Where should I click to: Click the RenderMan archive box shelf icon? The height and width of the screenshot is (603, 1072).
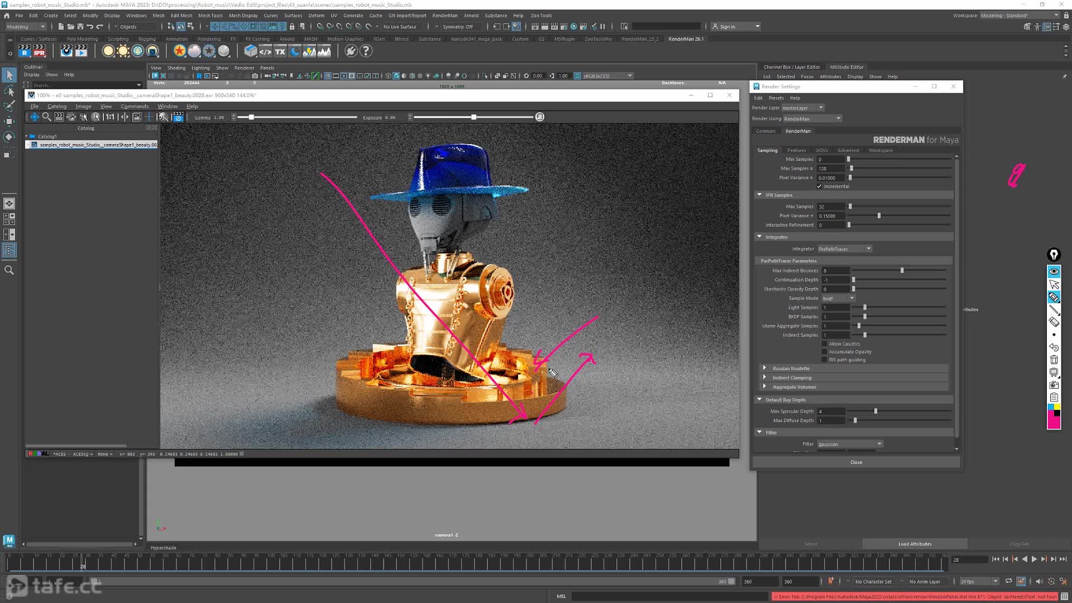pos(251,51)
